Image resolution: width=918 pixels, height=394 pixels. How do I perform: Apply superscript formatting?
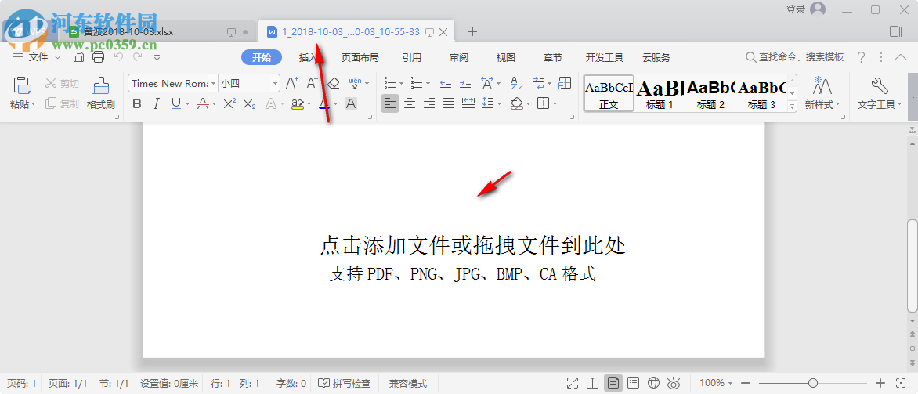[229, 103]
